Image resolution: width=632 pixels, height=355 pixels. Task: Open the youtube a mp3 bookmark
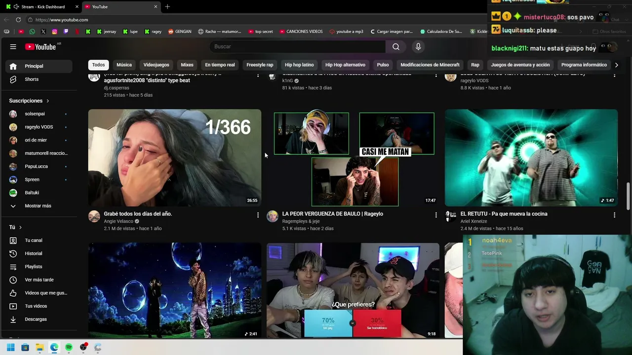coord(346,32)
